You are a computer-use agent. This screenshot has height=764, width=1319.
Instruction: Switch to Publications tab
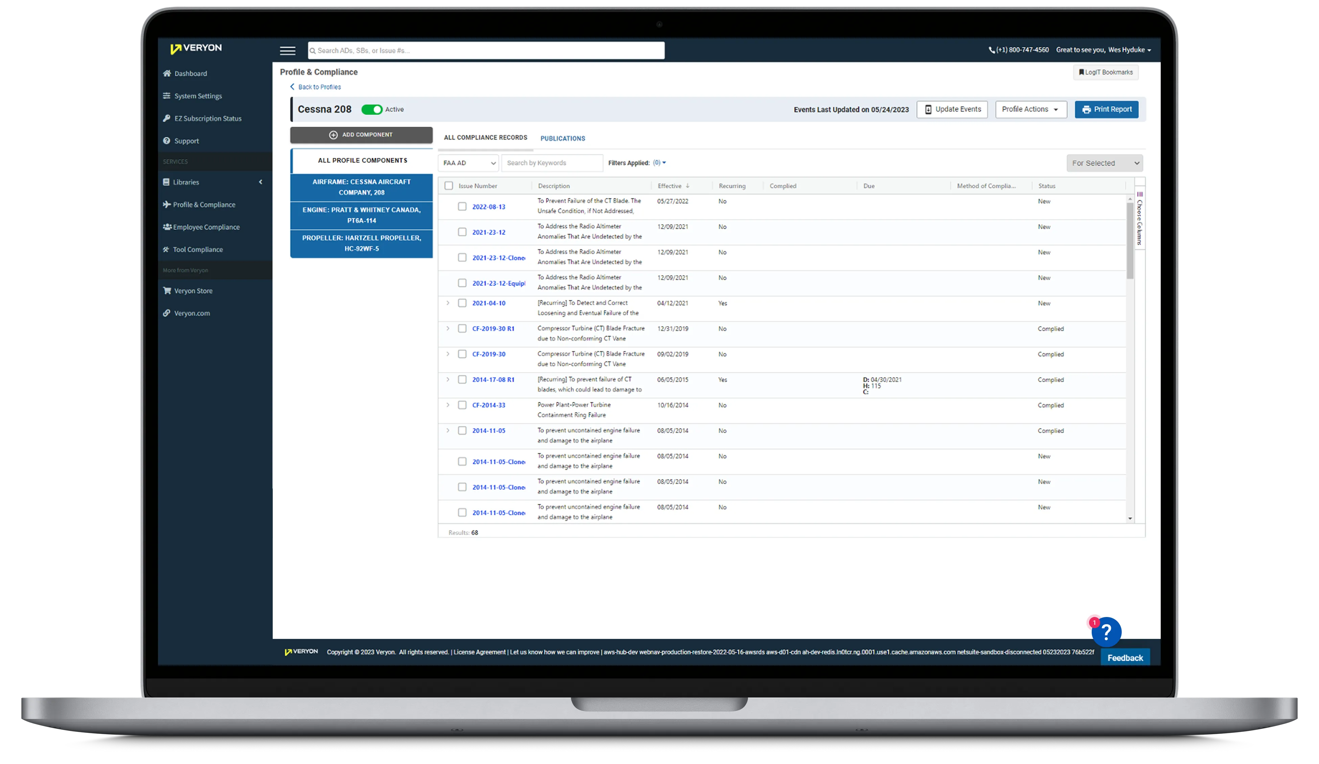(563, 139)
